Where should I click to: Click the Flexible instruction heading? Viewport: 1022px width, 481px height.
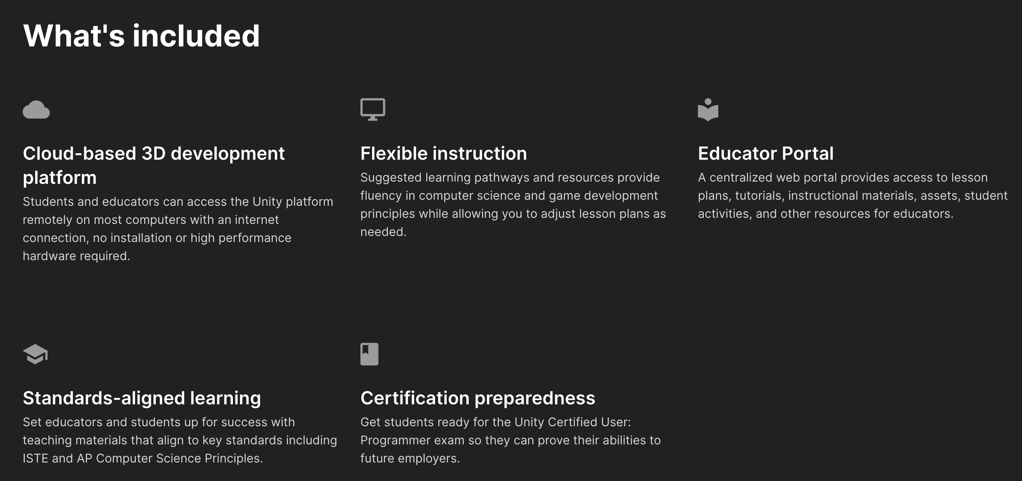click(443, 153)
